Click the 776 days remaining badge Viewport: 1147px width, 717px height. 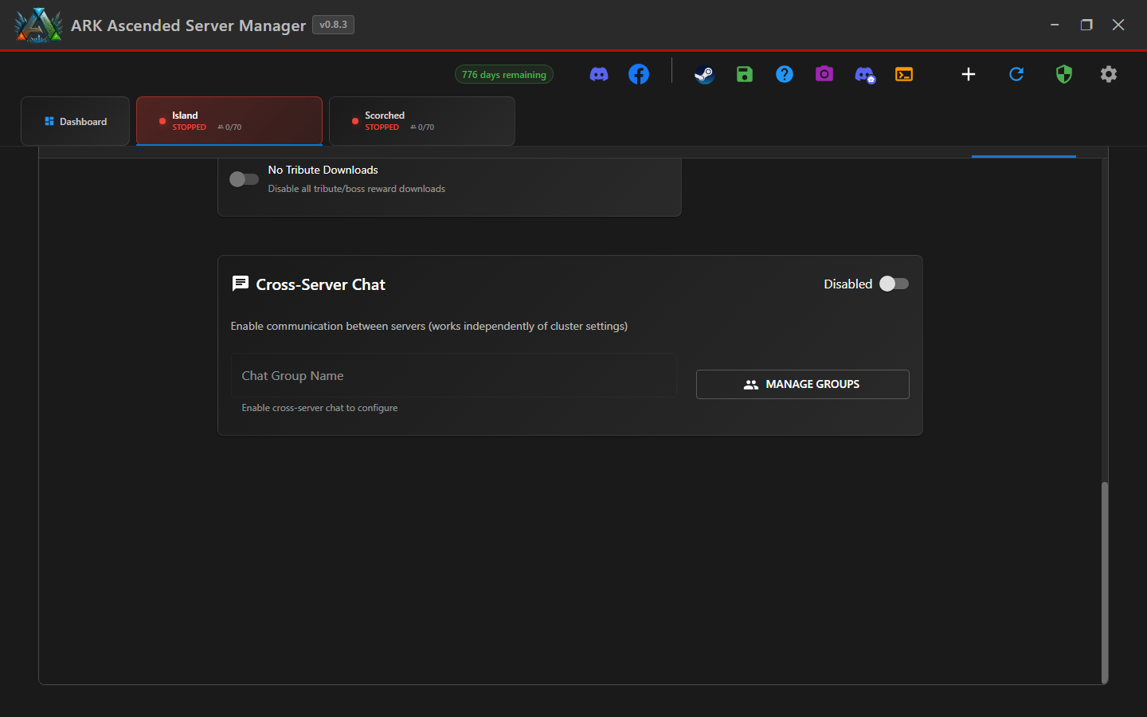click(x=504, y=74)
